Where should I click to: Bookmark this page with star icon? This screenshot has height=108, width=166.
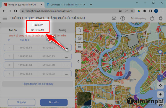[x=132, y=11]
